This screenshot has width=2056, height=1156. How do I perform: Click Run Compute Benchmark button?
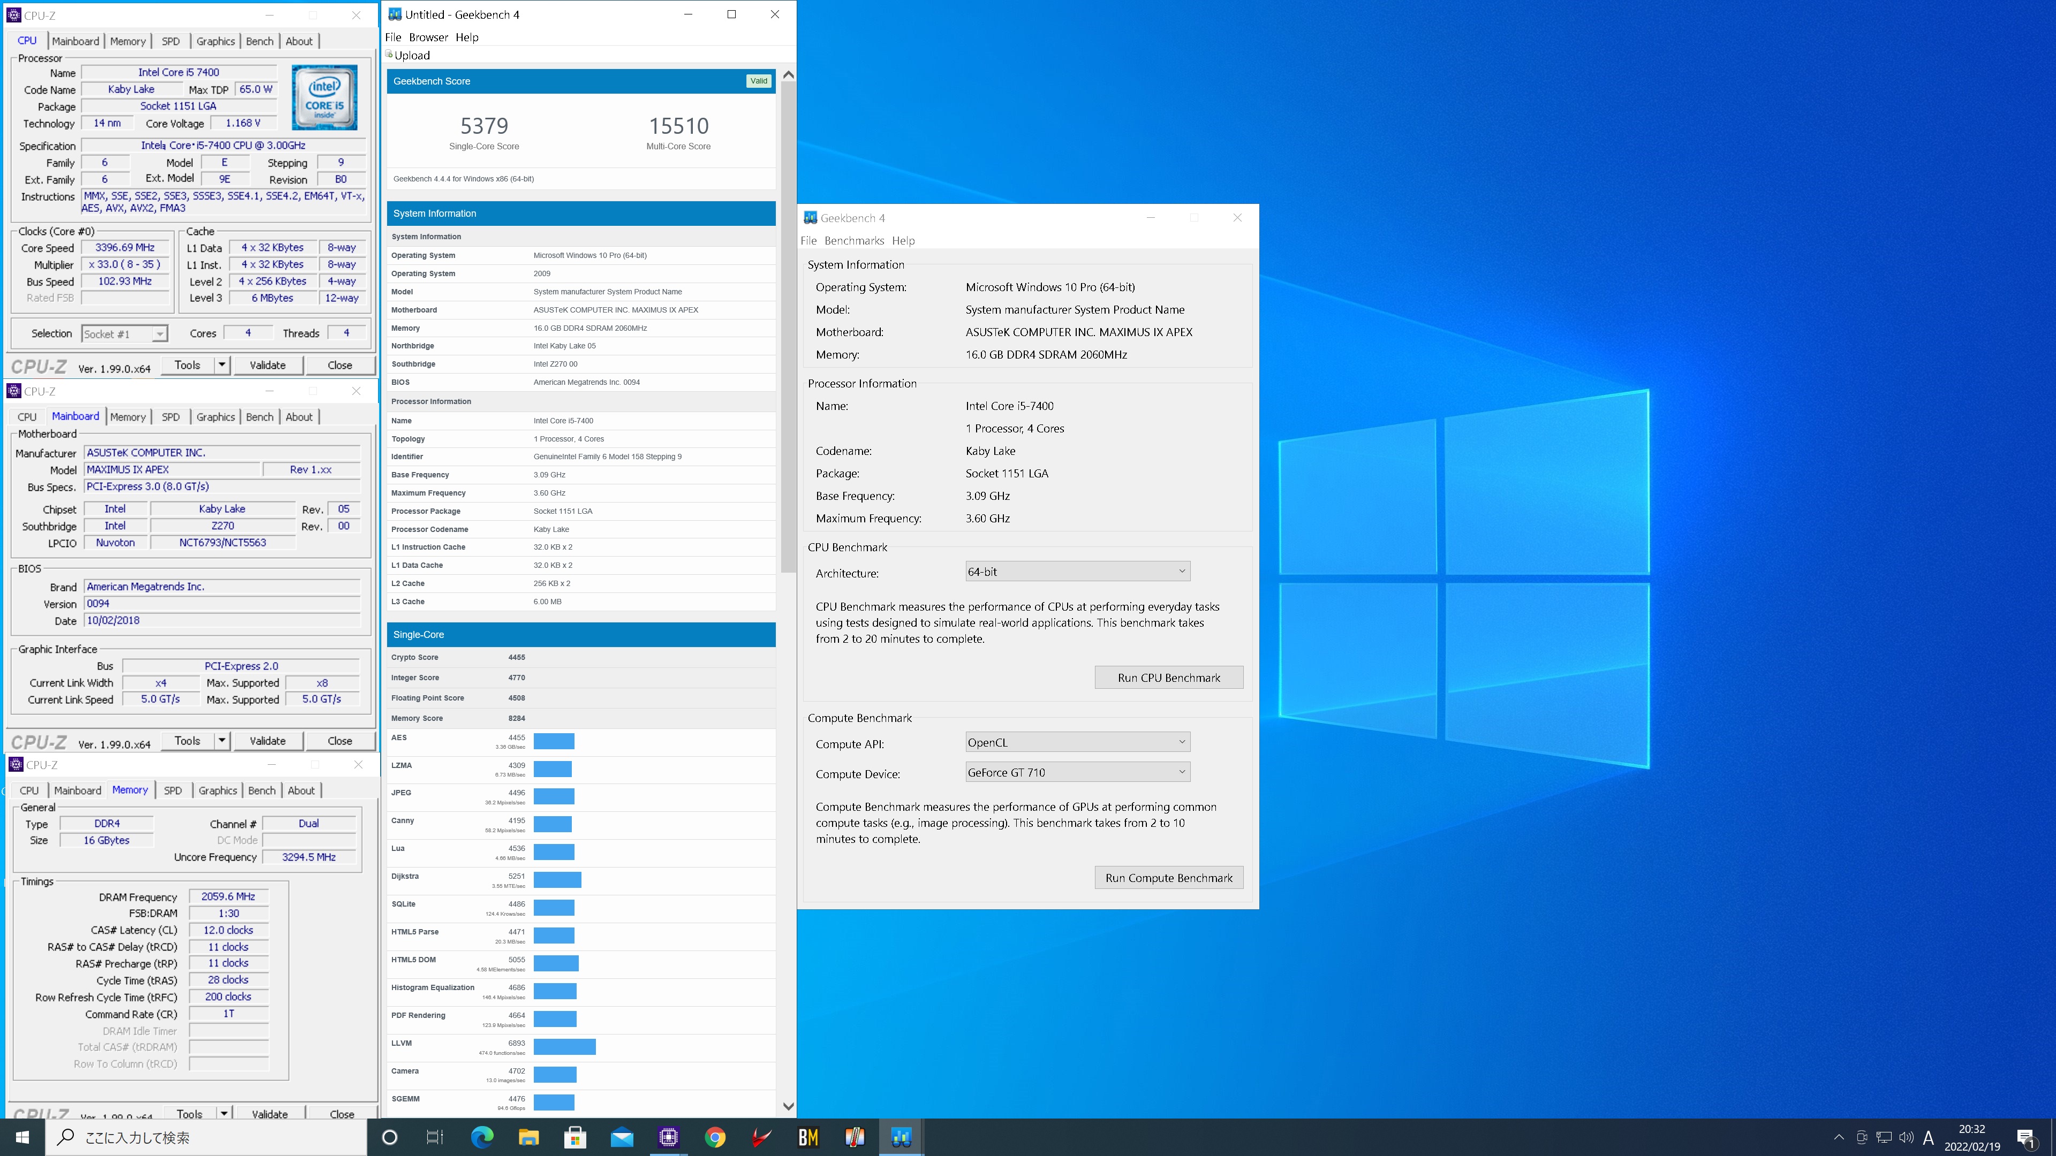click(x=1168, y=878)
